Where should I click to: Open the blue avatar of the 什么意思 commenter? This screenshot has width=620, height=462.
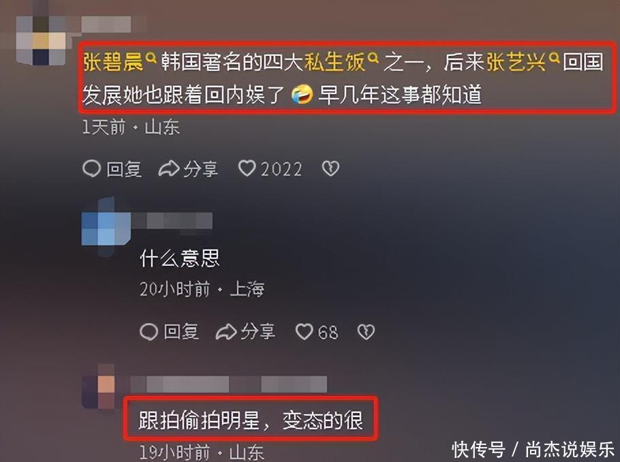click(x=106, y=226)
